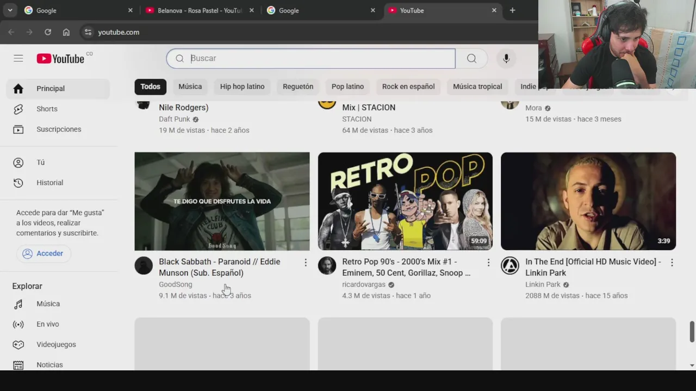Image resolution: width=696 pixels, height=391 pixels.
Task: Open Tú in the sidebar
Action: pyautogui.click(x=58, y=162)
